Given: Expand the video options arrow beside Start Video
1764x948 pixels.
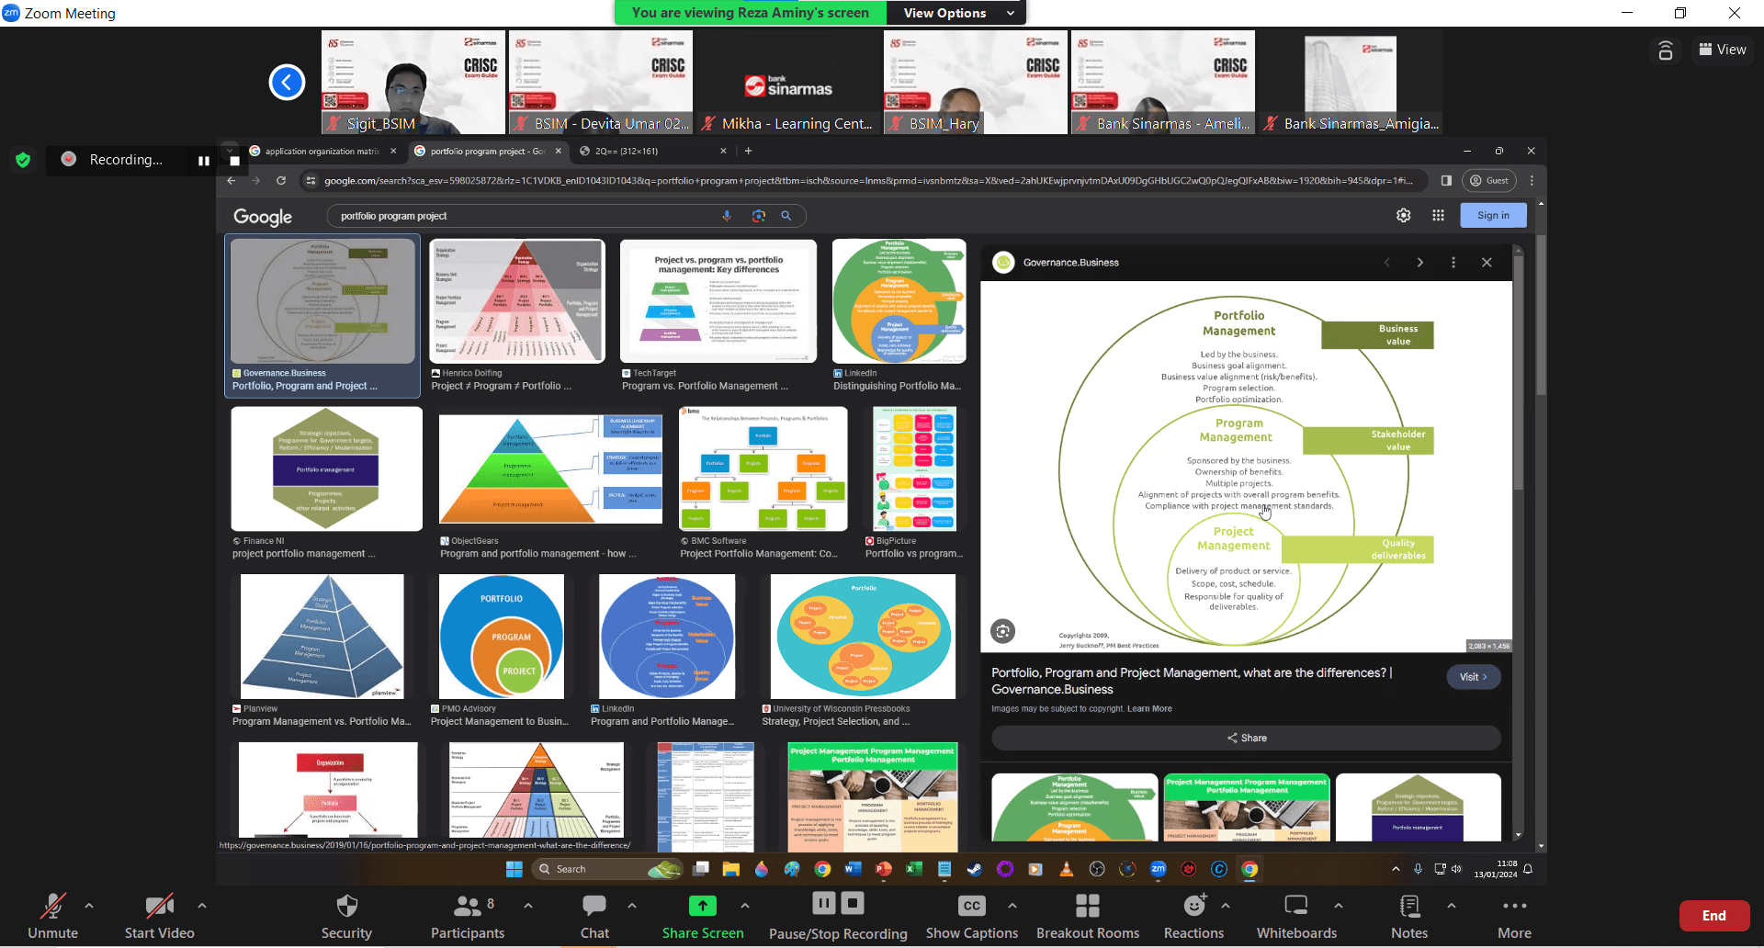Looking at the screenshot, I should point(202,906).
